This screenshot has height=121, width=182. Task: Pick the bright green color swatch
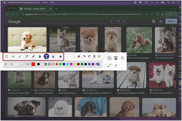(x=60, y=64)
